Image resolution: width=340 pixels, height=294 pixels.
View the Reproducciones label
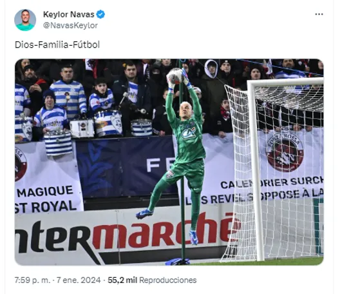168,280
